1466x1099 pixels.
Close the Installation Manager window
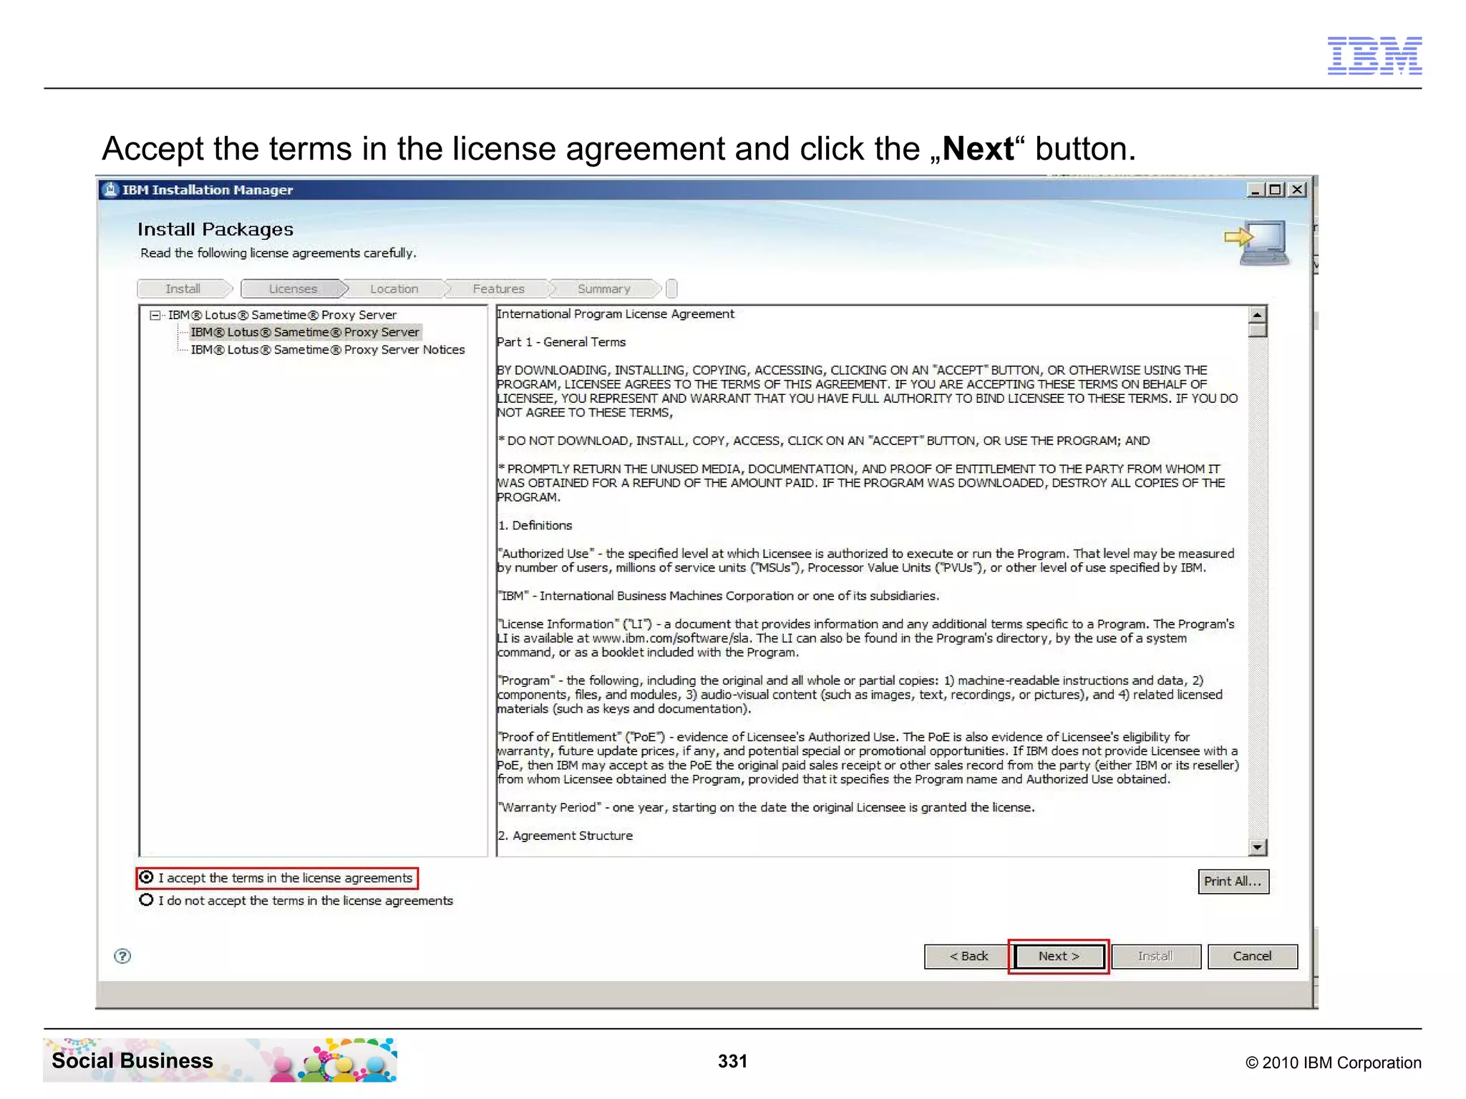tap(1296, 190)
